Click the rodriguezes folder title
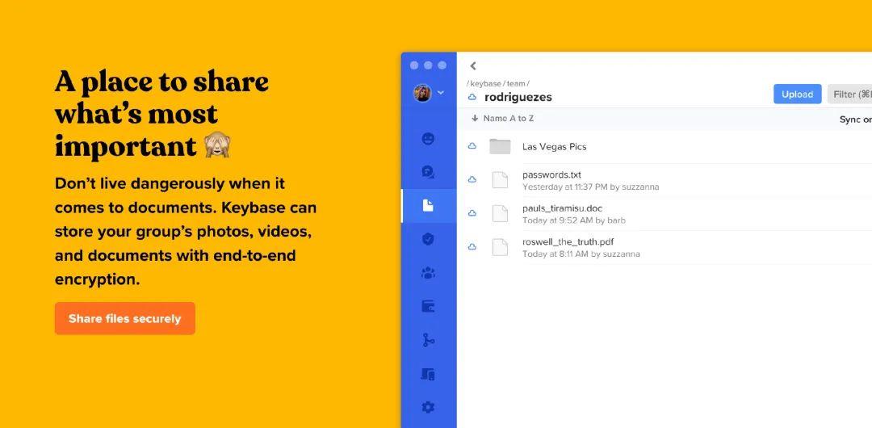 tap(518, 97)
